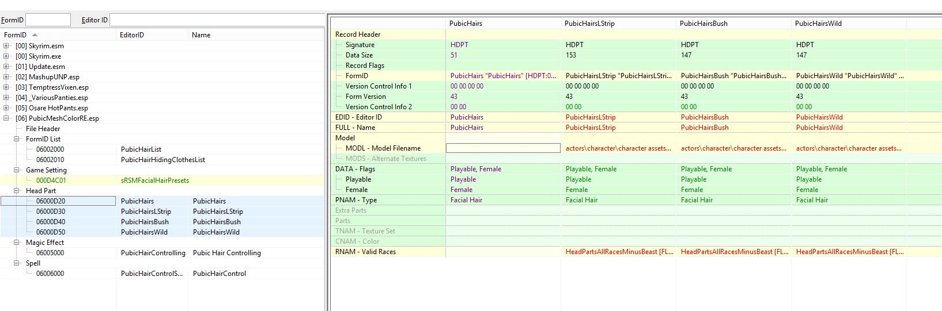Select the Data Size row label
The width and height of the screenshot is (942, 311).
coord(360,55)
